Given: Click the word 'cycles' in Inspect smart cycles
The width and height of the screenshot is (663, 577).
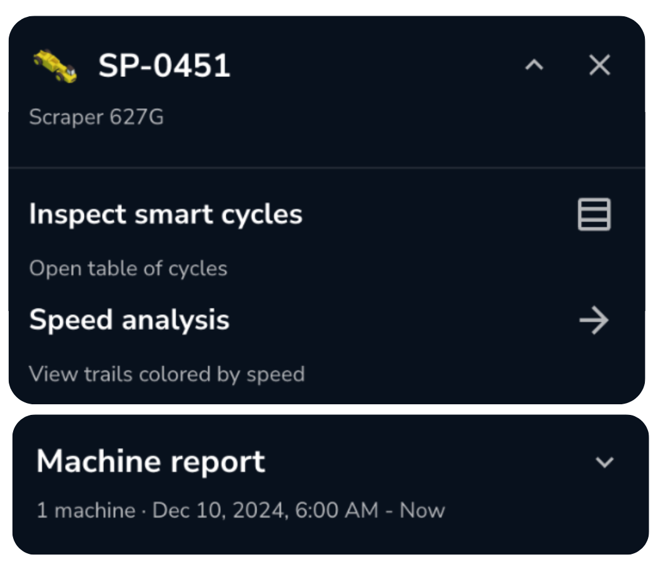Looking at the screenshot, I should [x=262, y=215].
